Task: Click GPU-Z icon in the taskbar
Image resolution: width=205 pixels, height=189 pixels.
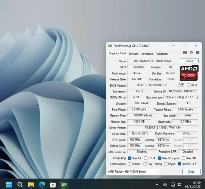Action: pos(64,185)
